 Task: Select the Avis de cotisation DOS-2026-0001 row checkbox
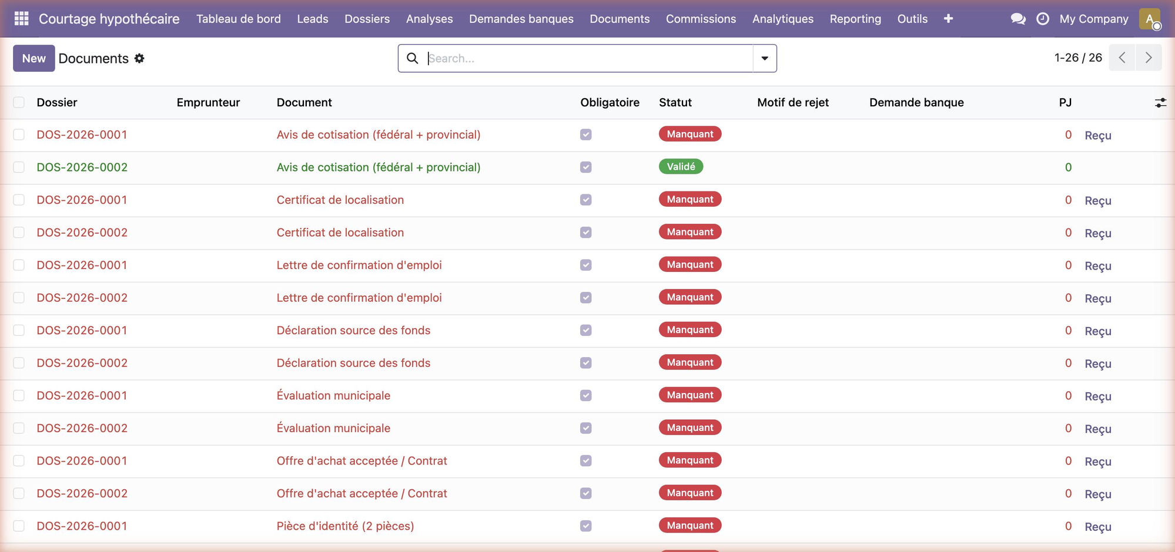19,134
